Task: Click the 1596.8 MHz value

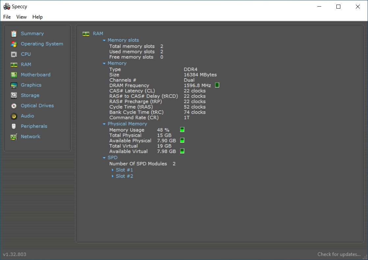Action: coord(197,85)
